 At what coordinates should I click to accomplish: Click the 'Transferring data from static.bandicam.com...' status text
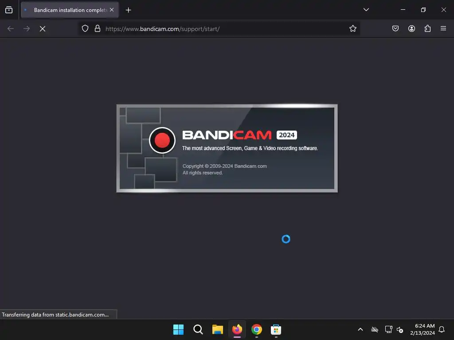pyautogui.click(x=55, y=315)
